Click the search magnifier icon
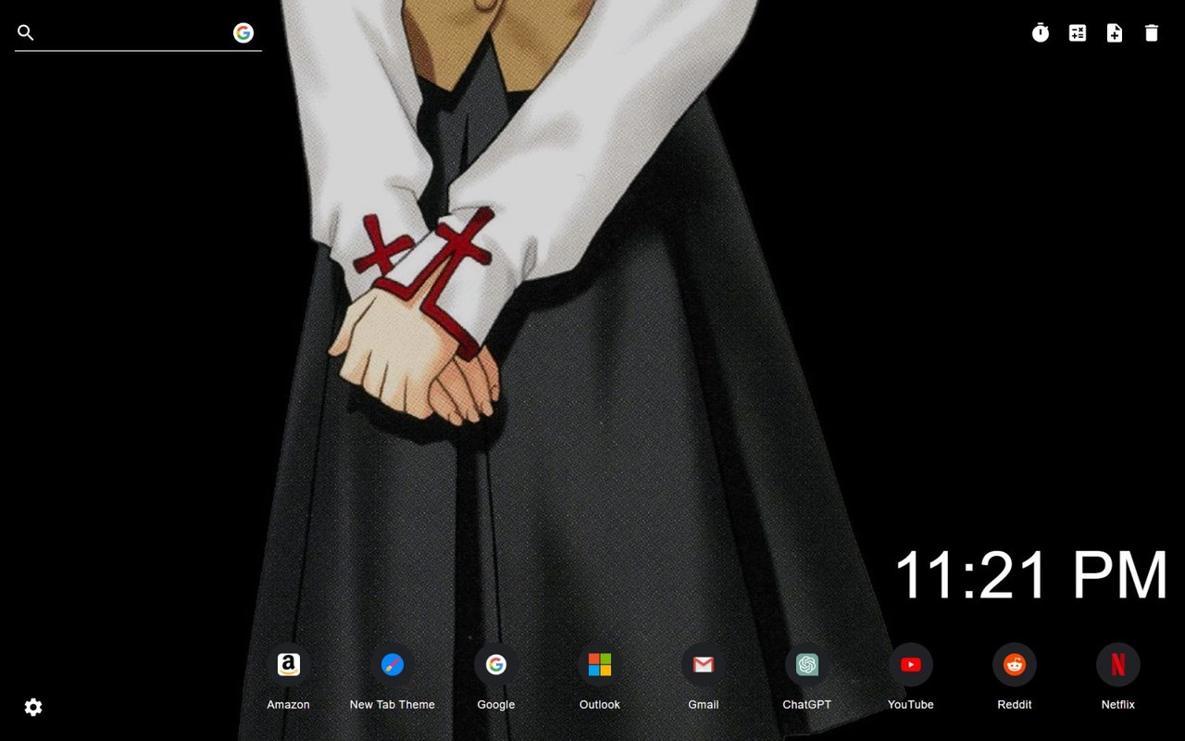 (26, 33)
